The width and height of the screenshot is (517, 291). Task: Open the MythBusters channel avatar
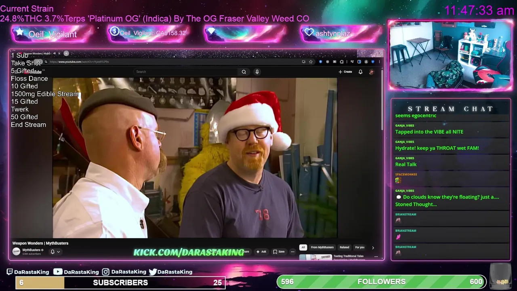click(16, 251)
